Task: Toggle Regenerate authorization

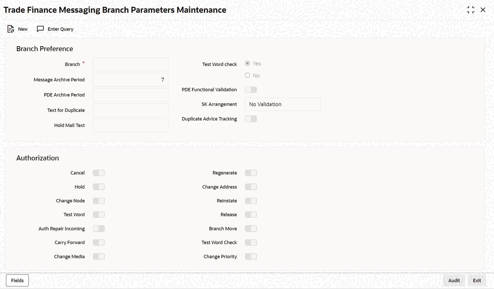Action: (251, 173)
